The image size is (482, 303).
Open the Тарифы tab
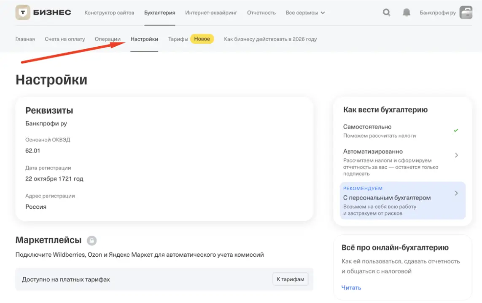click(178, 39)
